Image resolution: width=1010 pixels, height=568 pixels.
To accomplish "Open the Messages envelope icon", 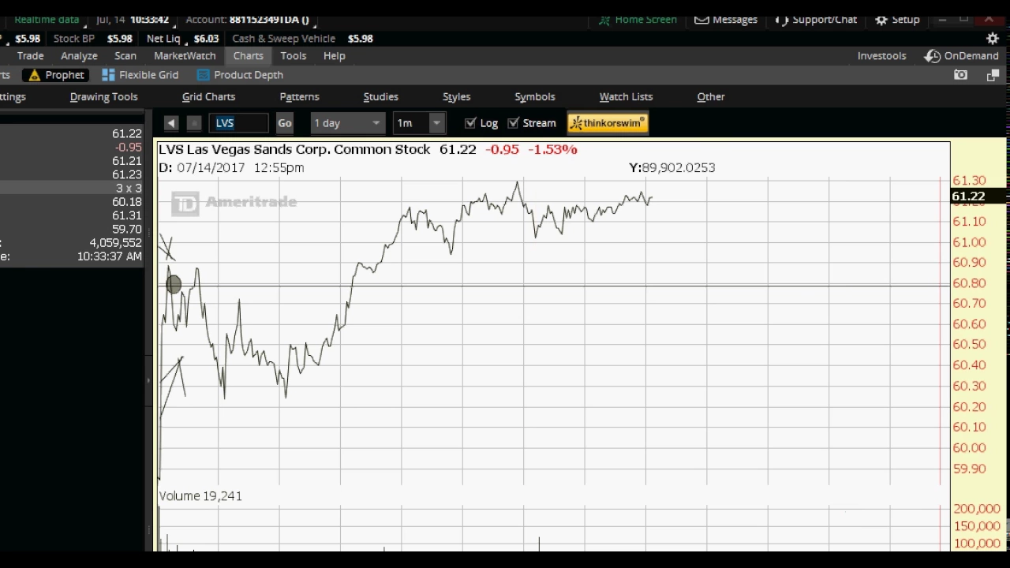I will click(x=701, y=20).
